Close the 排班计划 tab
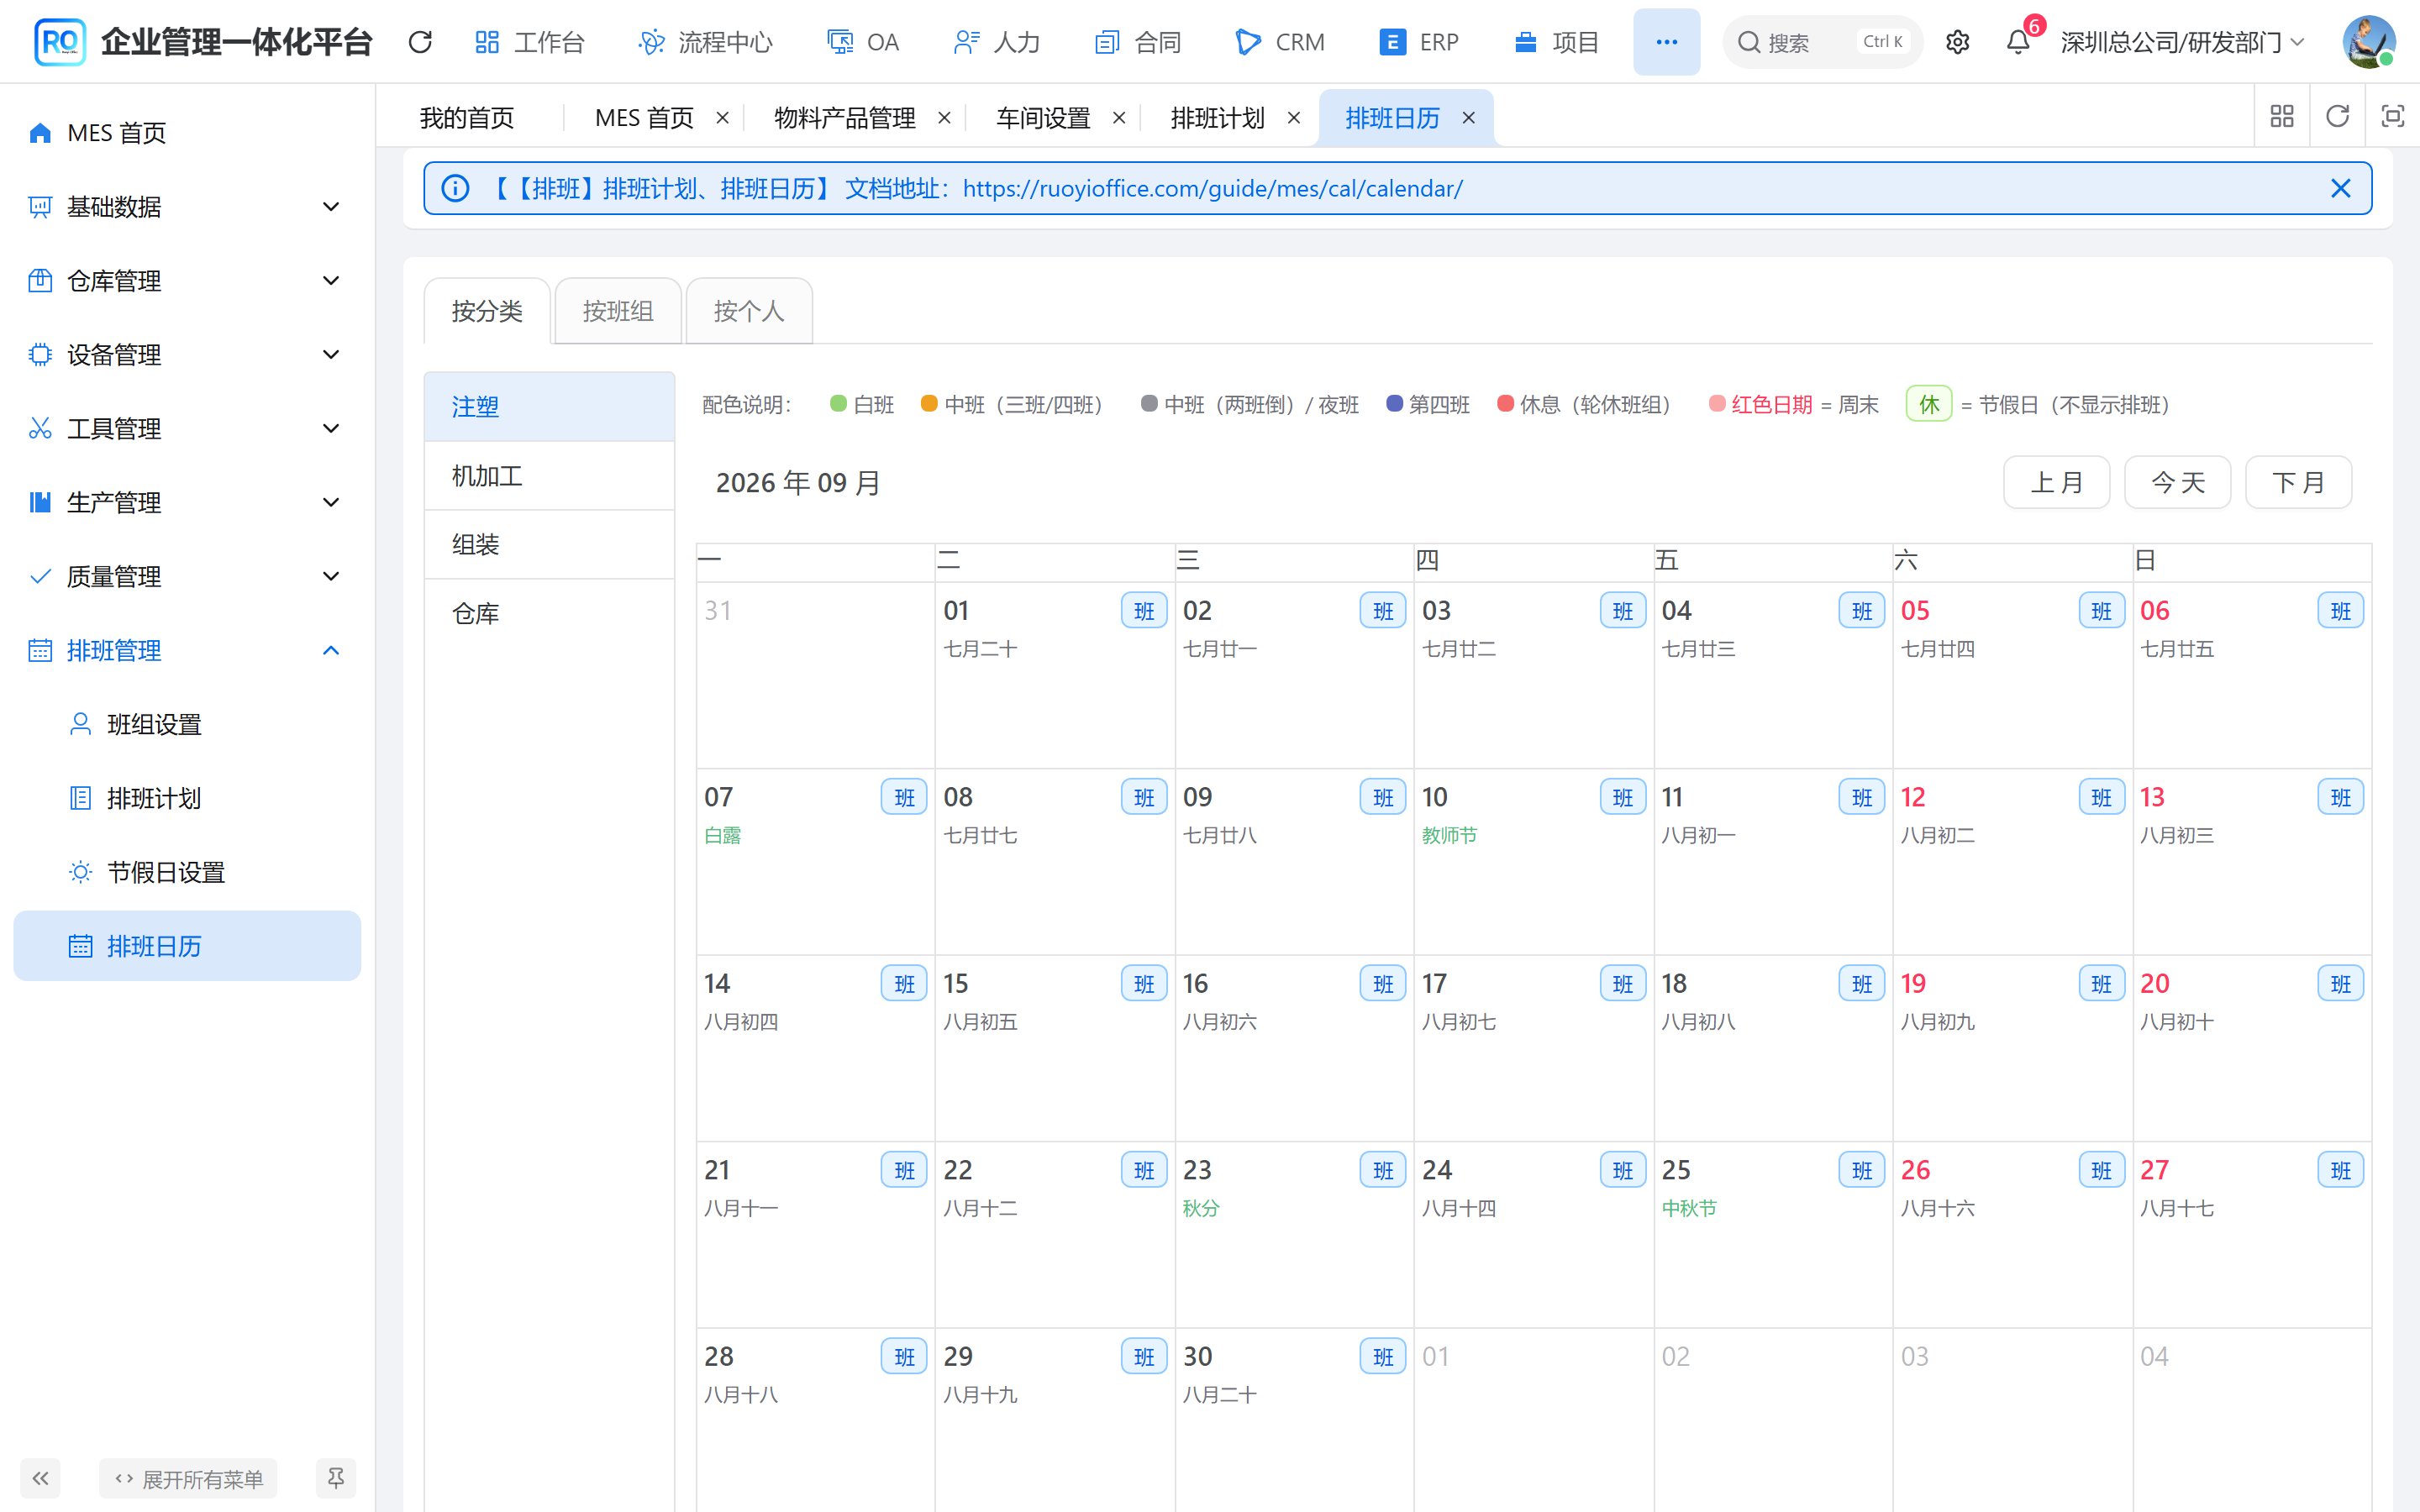The height and width of the screenshot is (1512, 2420). 1294,118
